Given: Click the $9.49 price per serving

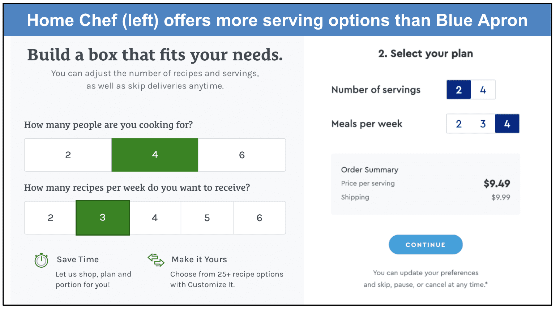Looking at the screenshot, I should coord(497,184).
